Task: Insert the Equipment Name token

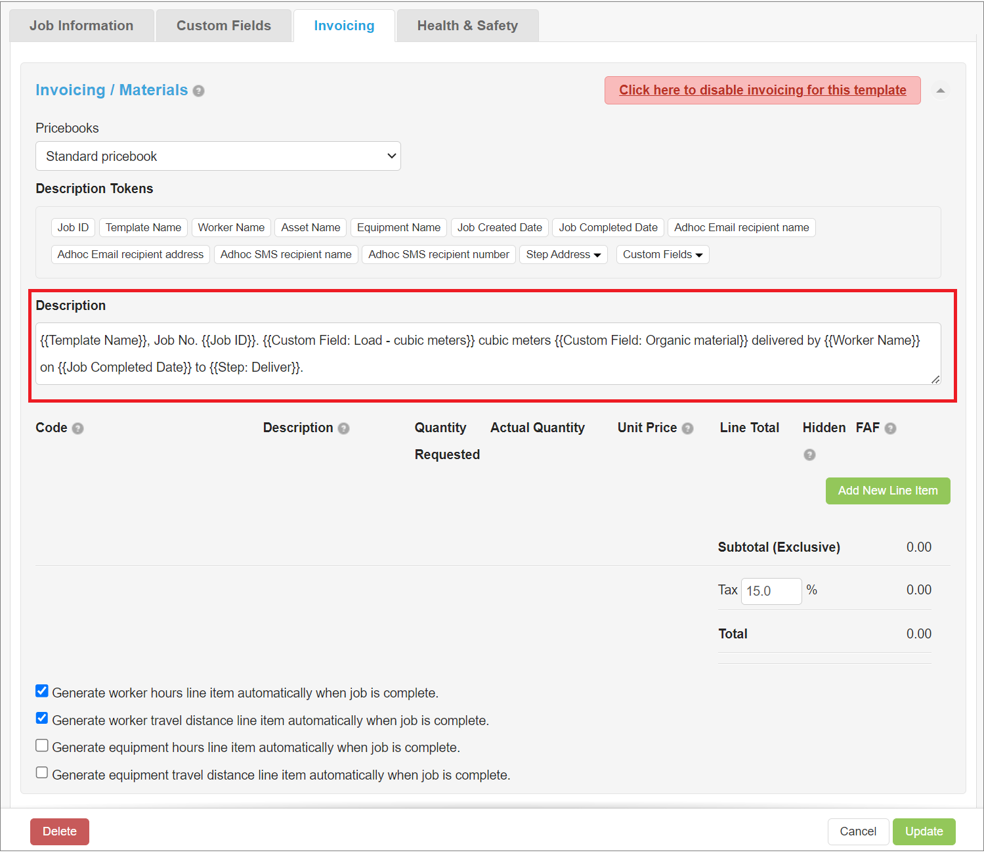Action: 398,227
